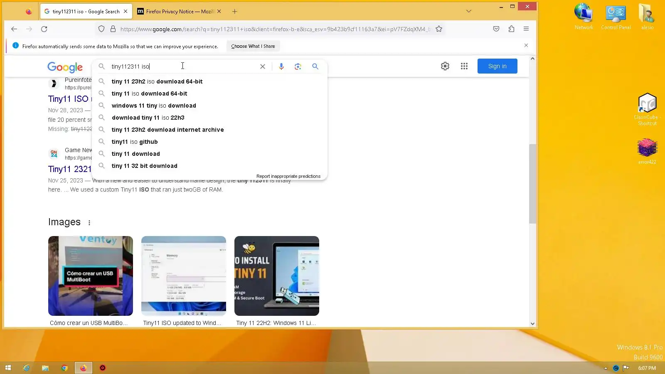665x374 pixels.
Task: Open the Action Center flag icon
Action: 626,368
